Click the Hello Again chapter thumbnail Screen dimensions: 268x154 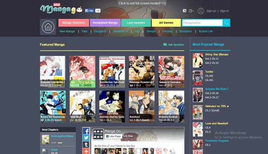46,139
